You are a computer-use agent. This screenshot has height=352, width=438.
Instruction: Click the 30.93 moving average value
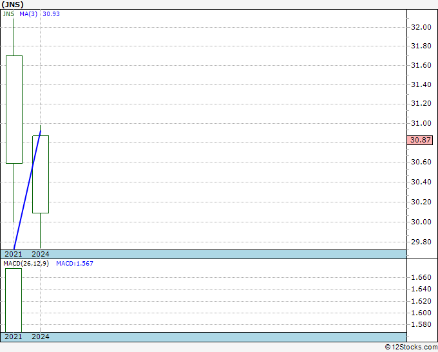(51, 14)
